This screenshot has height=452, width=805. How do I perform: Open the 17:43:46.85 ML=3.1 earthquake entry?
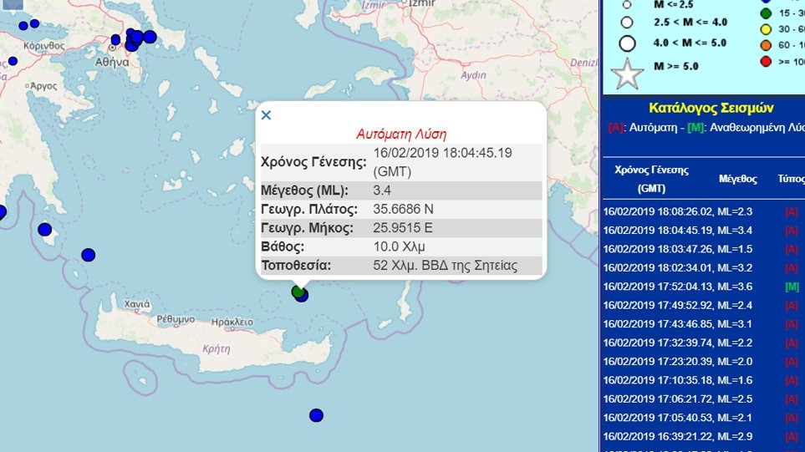pos(678,324)
